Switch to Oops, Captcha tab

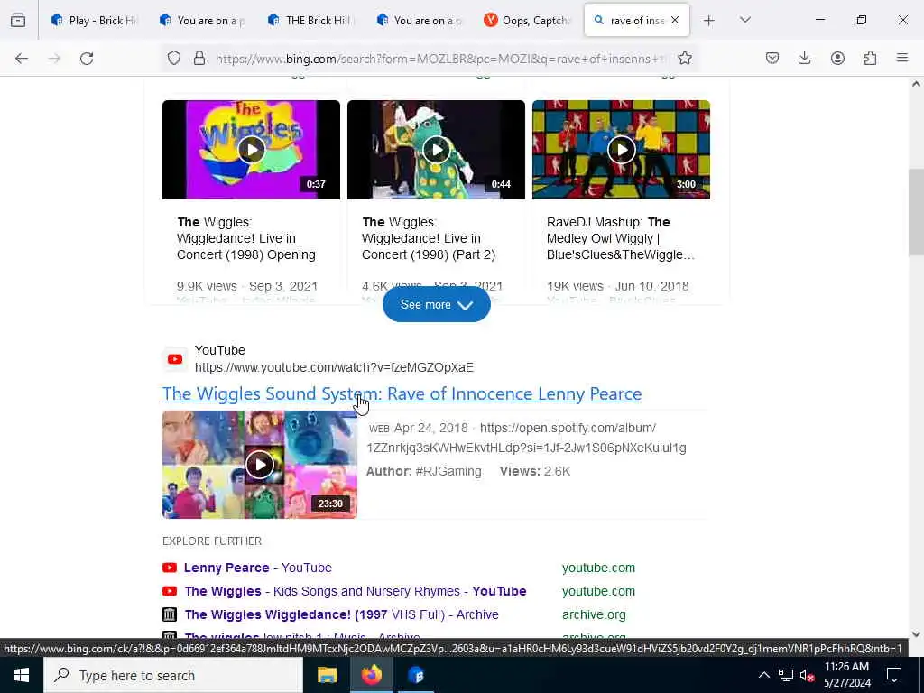(x=528, y=21)
